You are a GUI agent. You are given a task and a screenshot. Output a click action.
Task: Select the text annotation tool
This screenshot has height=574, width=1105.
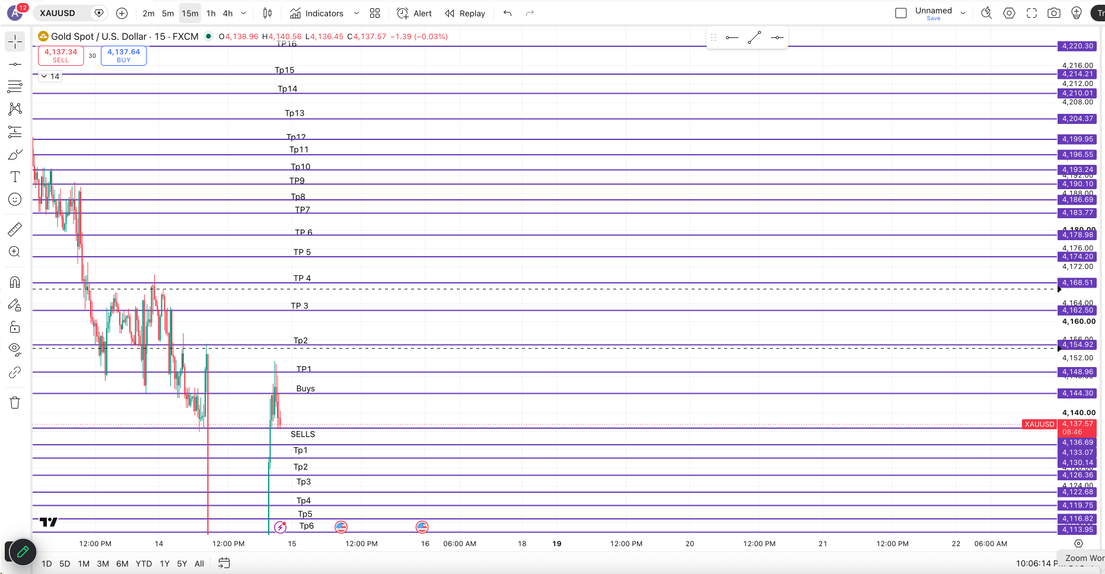point(15,177)
